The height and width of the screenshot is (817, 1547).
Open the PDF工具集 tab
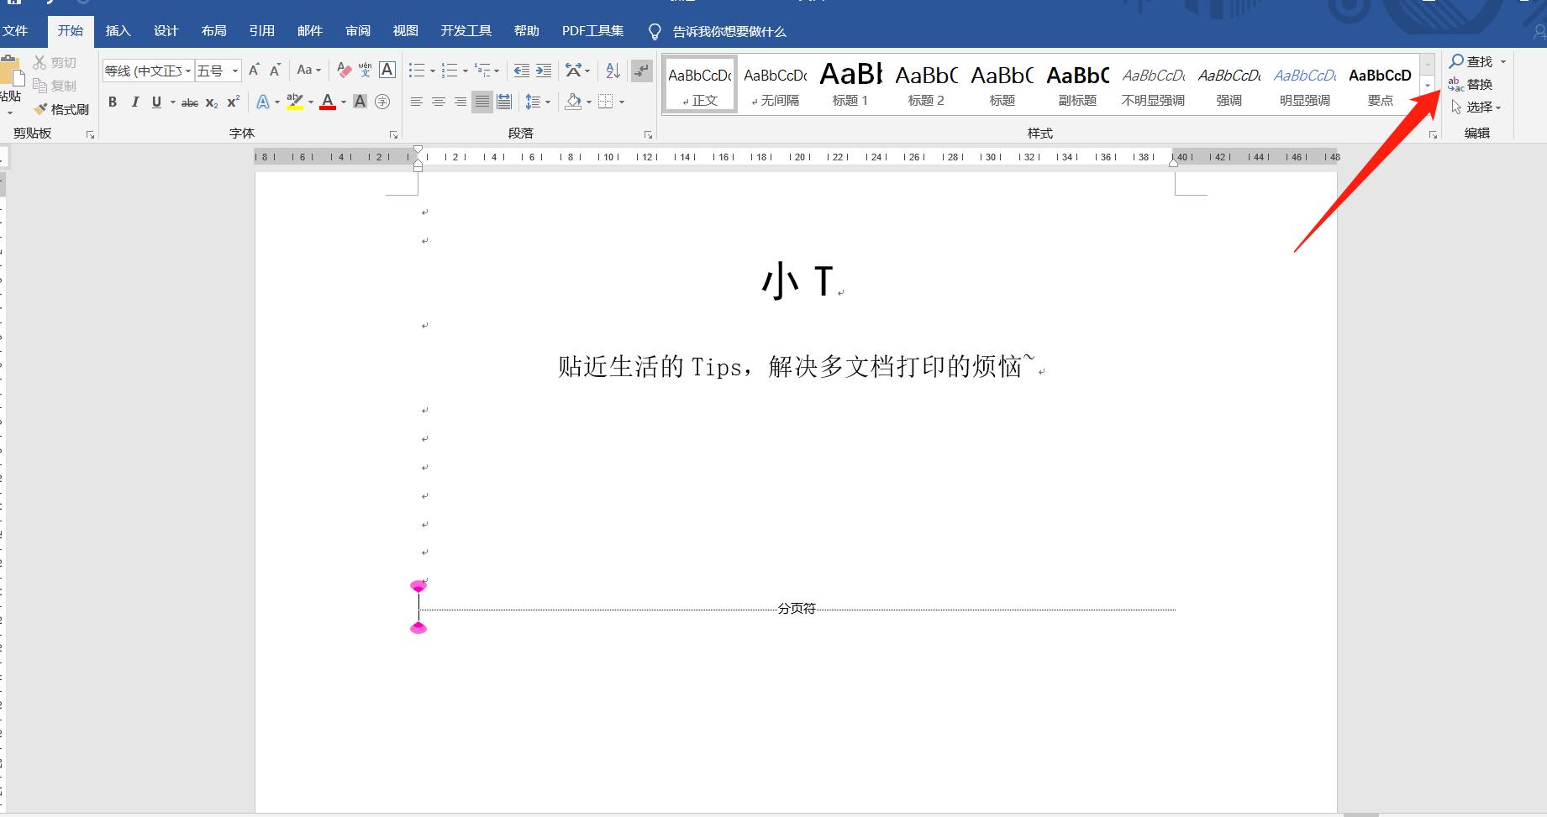[592, 30]
